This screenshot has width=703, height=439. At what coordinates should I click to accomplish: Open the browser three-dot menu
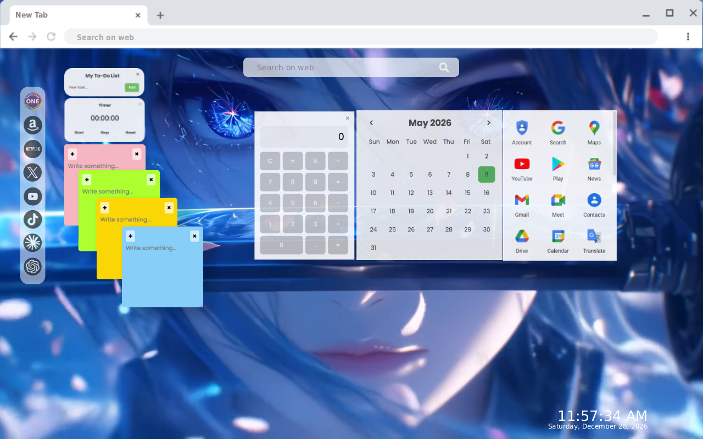(688, 37)
